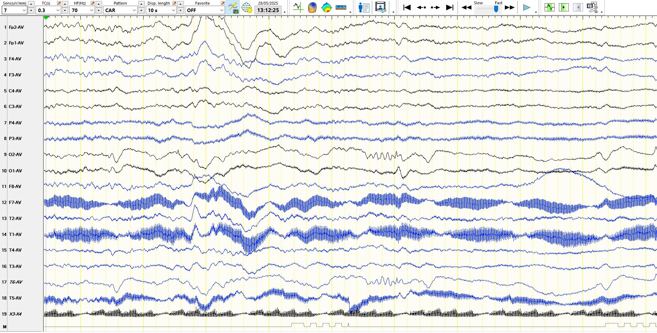Image resolution: width=657 pixels, height=333 pixels.
Task: Activate the waveform cursor measurement tool
Action: 298,7
